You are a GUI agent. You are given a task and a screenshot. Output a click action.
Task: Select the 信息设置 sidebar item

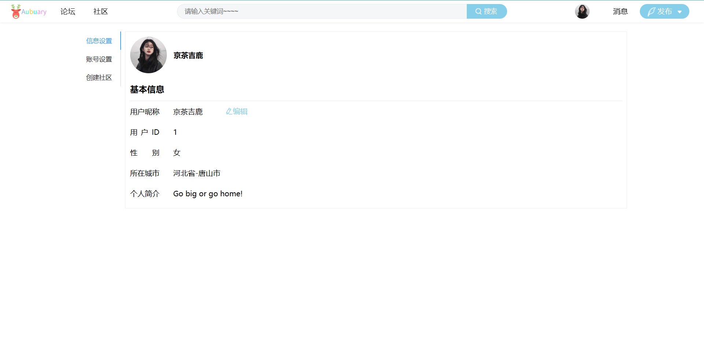(x=99, y=41)
